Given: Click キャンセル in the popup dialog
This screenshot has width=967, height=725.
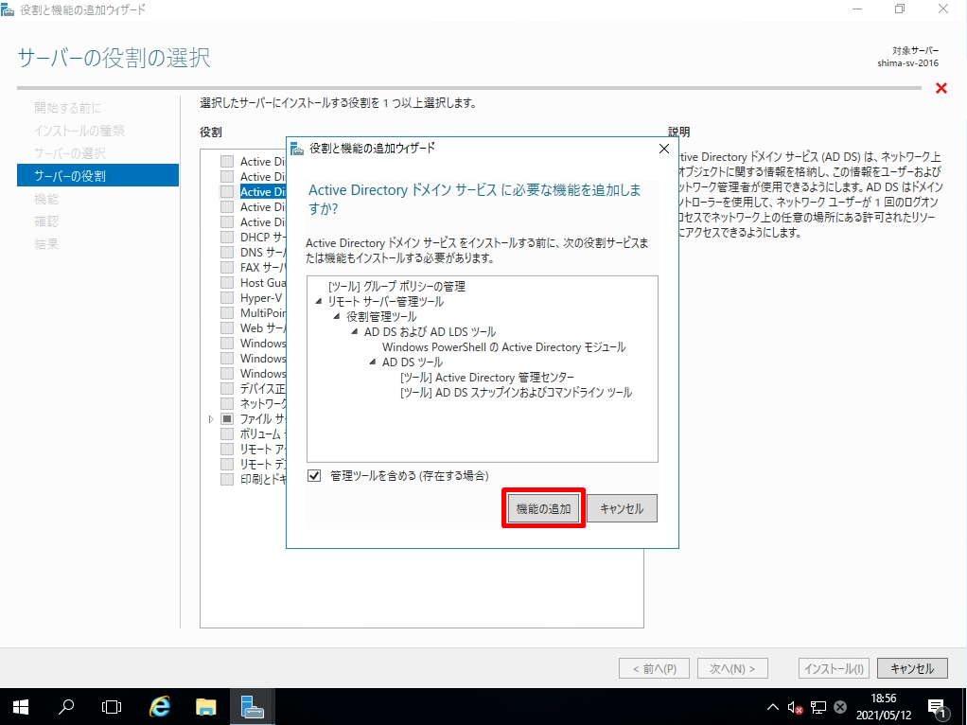Looking at the screenshot, I should pos(622,508).
